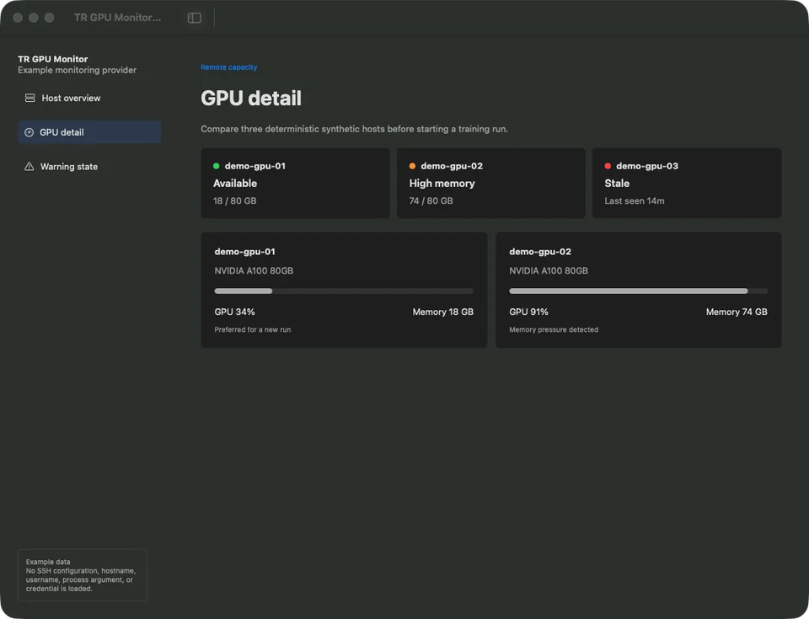
Task: Click demo-gpu-01 title in detail card
Action: coord(245,252)
